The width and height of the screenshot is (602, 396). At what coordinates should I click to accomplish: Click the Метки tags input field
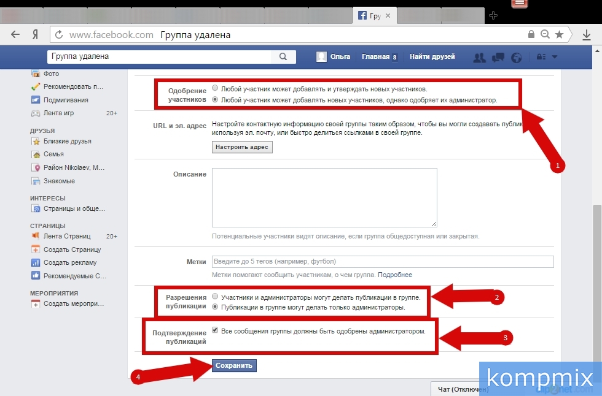[382, 262]
